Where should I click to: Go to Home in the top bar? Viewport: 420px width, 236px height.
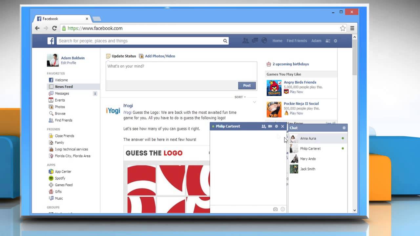click(x=277, y=41)
